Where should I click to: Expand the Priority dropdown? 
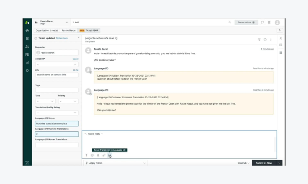point(68,101)
